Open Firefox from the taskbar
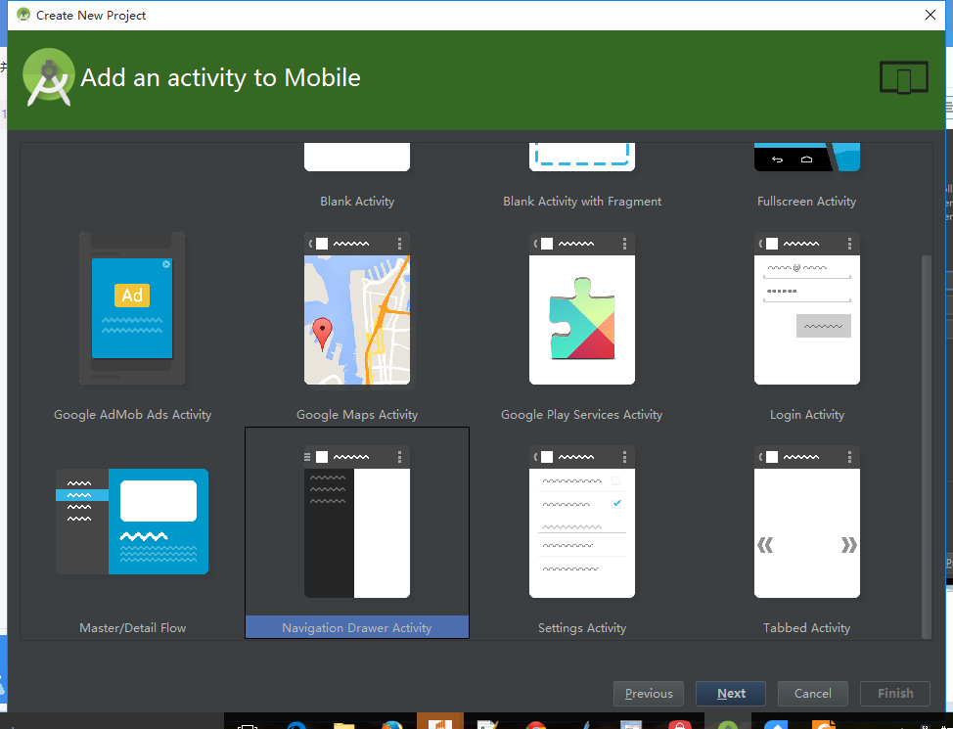Screen dimensions: 953x729 [x=392, y=725]
